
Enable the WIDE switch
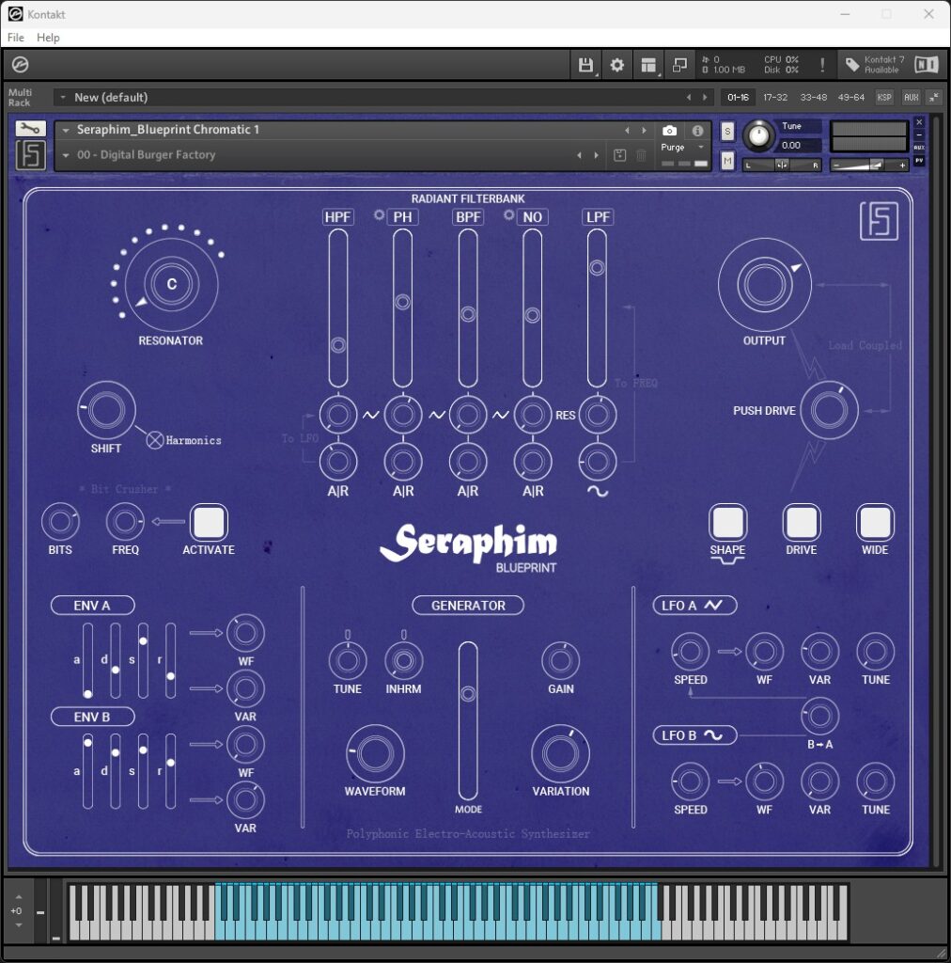[x=874, y=522]
